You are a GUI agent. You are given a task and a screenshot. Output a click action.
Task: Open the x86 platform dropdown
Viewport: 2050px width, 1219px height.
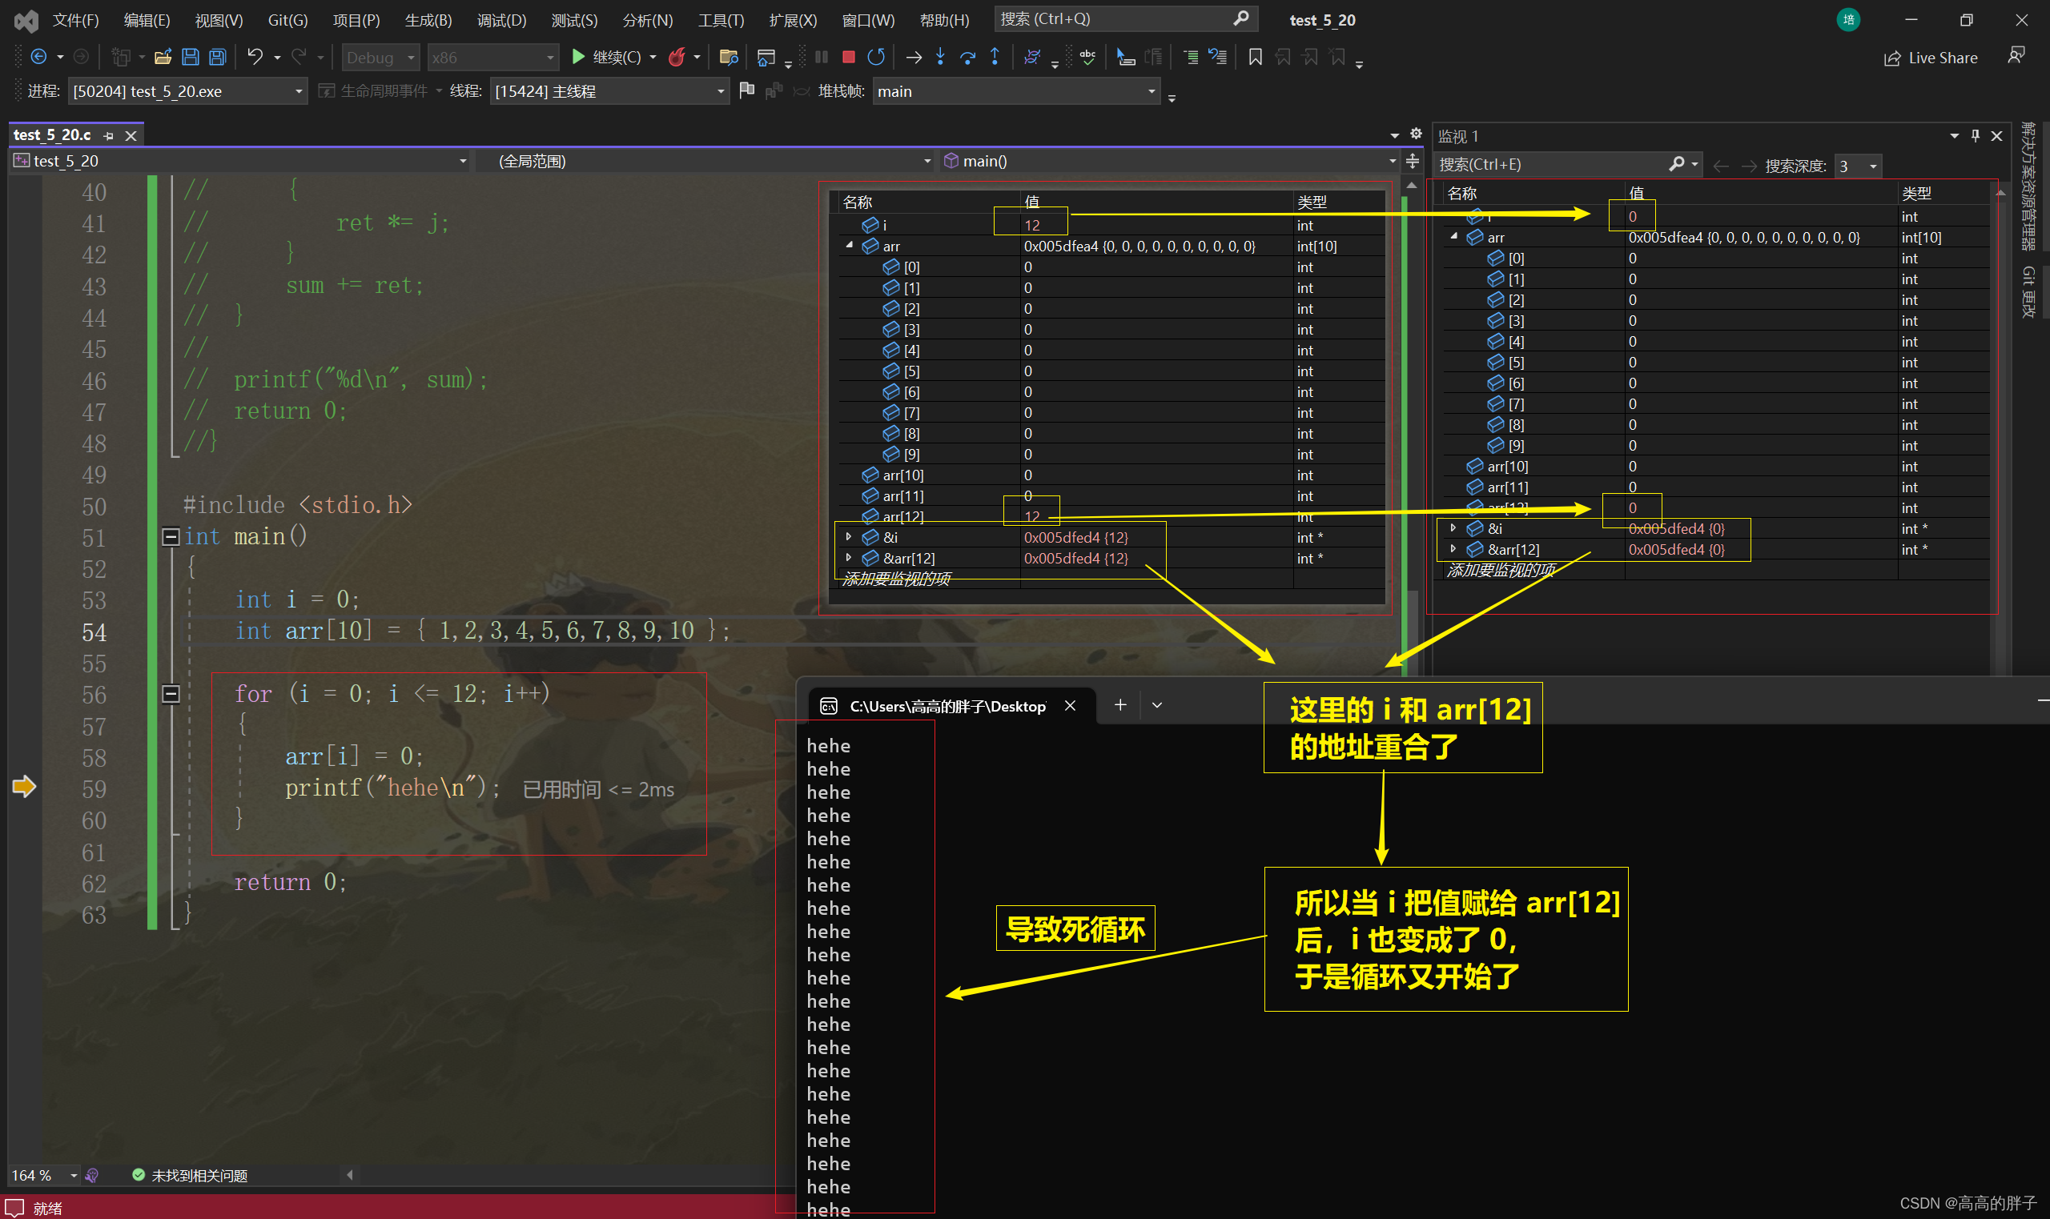(492, 58)
